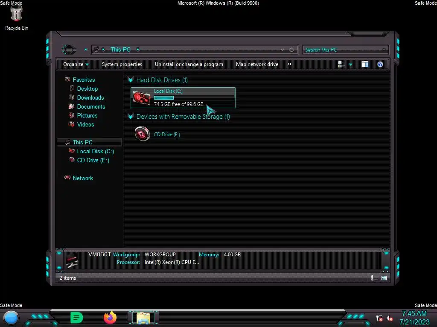Click This PC breadcrumb in address bar
The image size is (437, 327).
click(x=120, y=49)
